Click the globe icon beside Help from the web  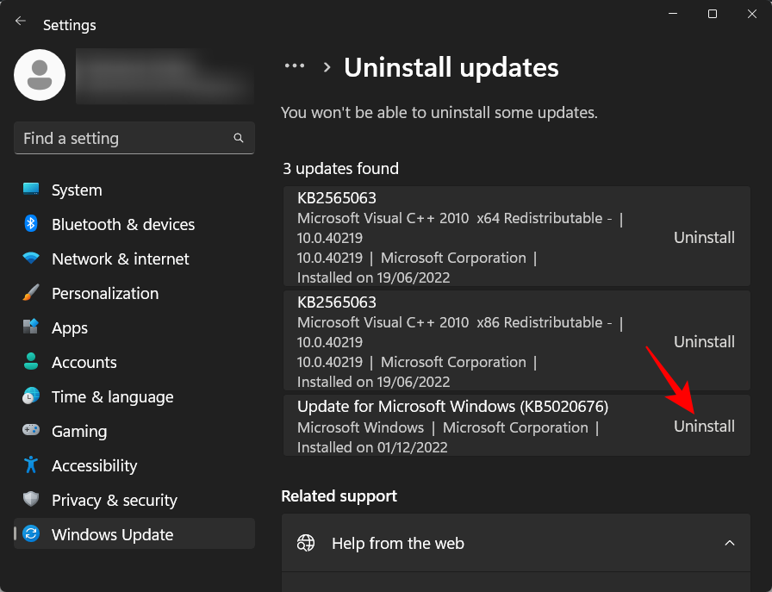point(306,543)
